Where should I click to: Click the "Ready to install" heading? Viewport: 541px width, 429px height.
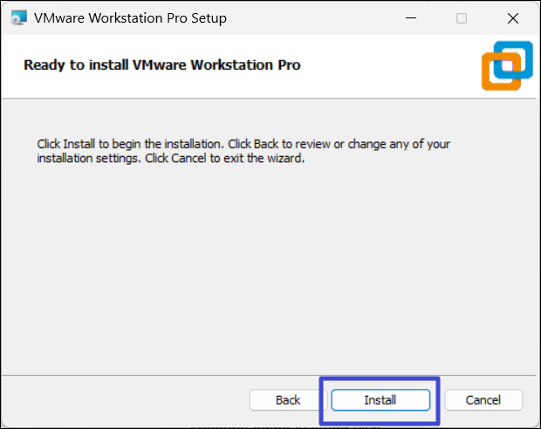coord(161,65)
